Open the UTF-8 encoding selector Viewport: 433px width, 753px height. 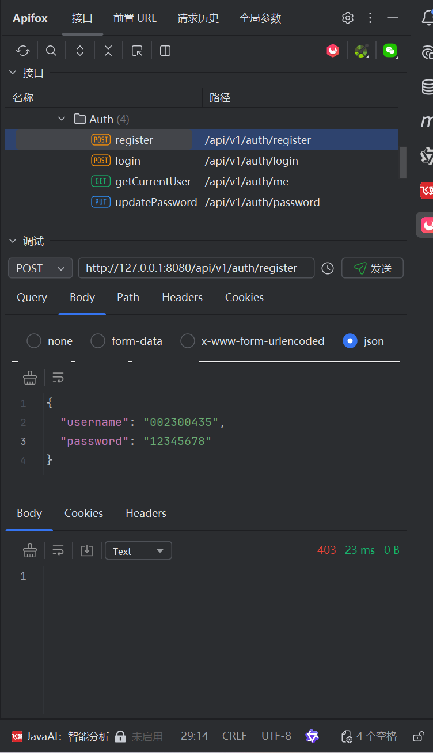[x=276, y=736]
